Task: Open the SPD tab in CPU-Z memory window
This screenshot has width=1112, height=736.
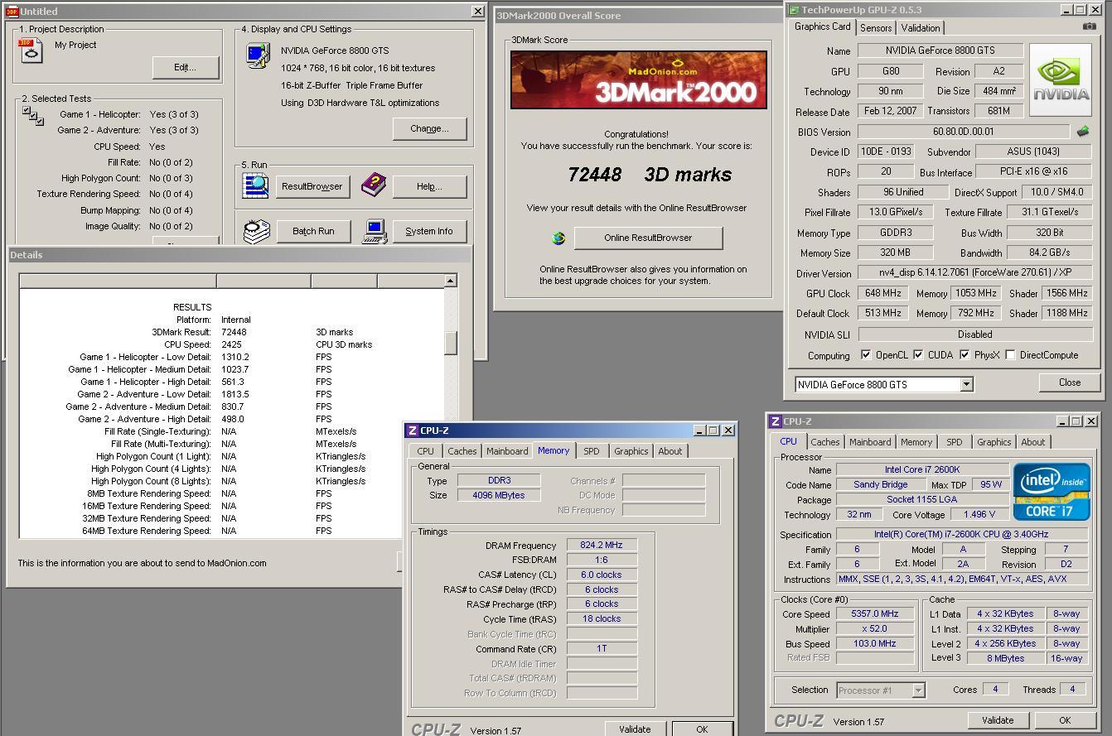Action: tap(591, 451)
